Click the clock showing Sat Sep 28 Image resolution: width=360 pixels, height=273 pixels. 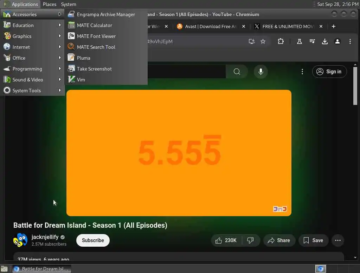point(337,4)
